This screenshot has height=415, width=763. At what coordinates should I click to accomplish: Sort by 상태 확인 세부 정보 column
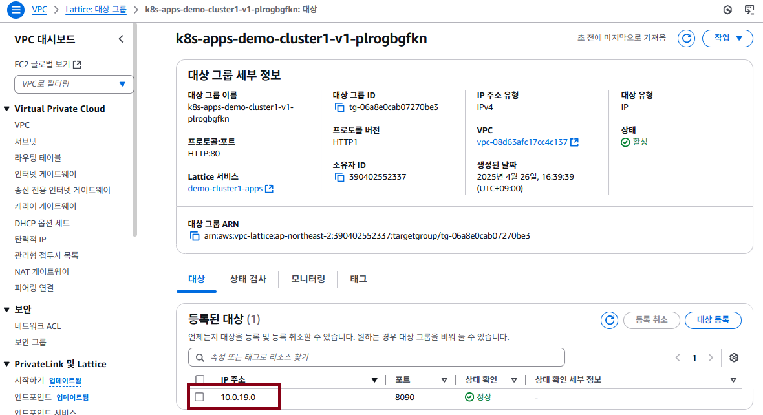click(x=733, y=380)
